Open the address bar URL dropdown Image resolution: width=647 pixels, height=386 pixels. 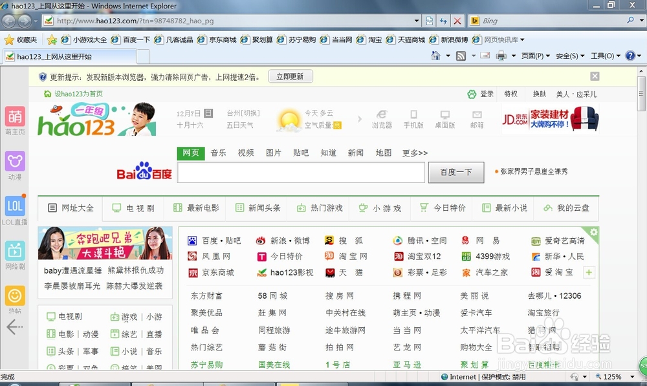417,21
